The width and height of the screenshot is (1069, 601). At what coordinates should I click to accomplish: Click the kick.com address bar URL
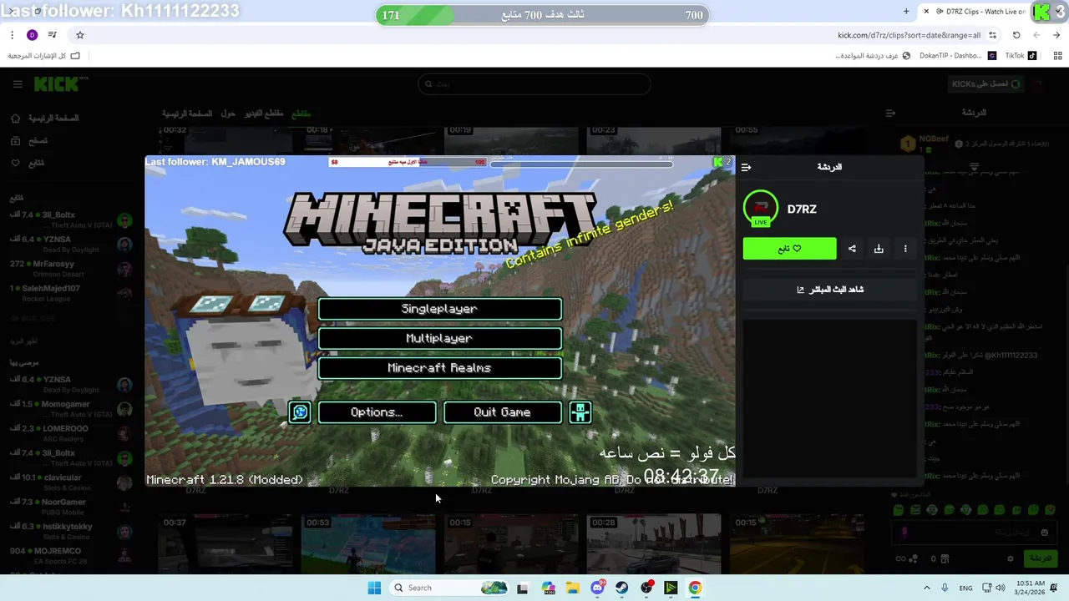click(x=909, y=35)
